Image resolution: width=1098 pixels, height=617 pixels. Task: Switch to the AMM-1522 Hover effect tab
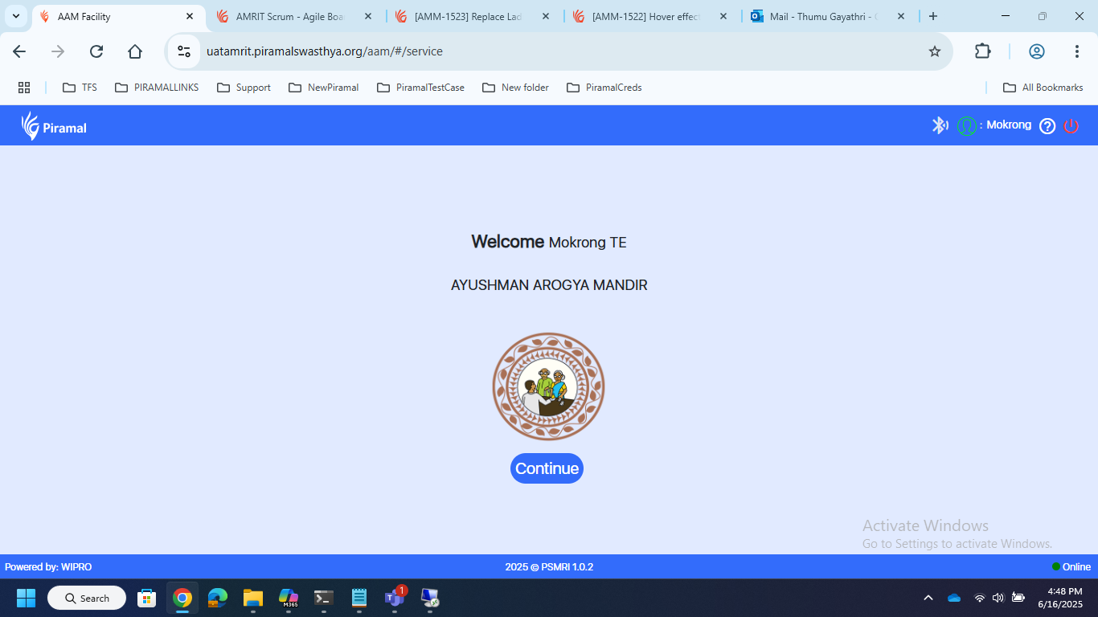point(649,16)
